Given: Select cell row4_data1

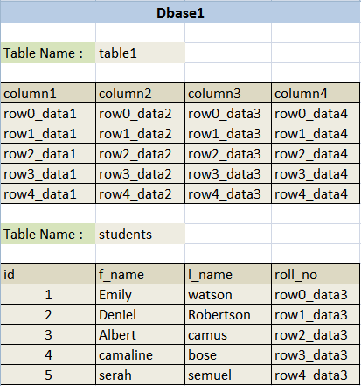Looking at the screenshot, I should (48, 193).
